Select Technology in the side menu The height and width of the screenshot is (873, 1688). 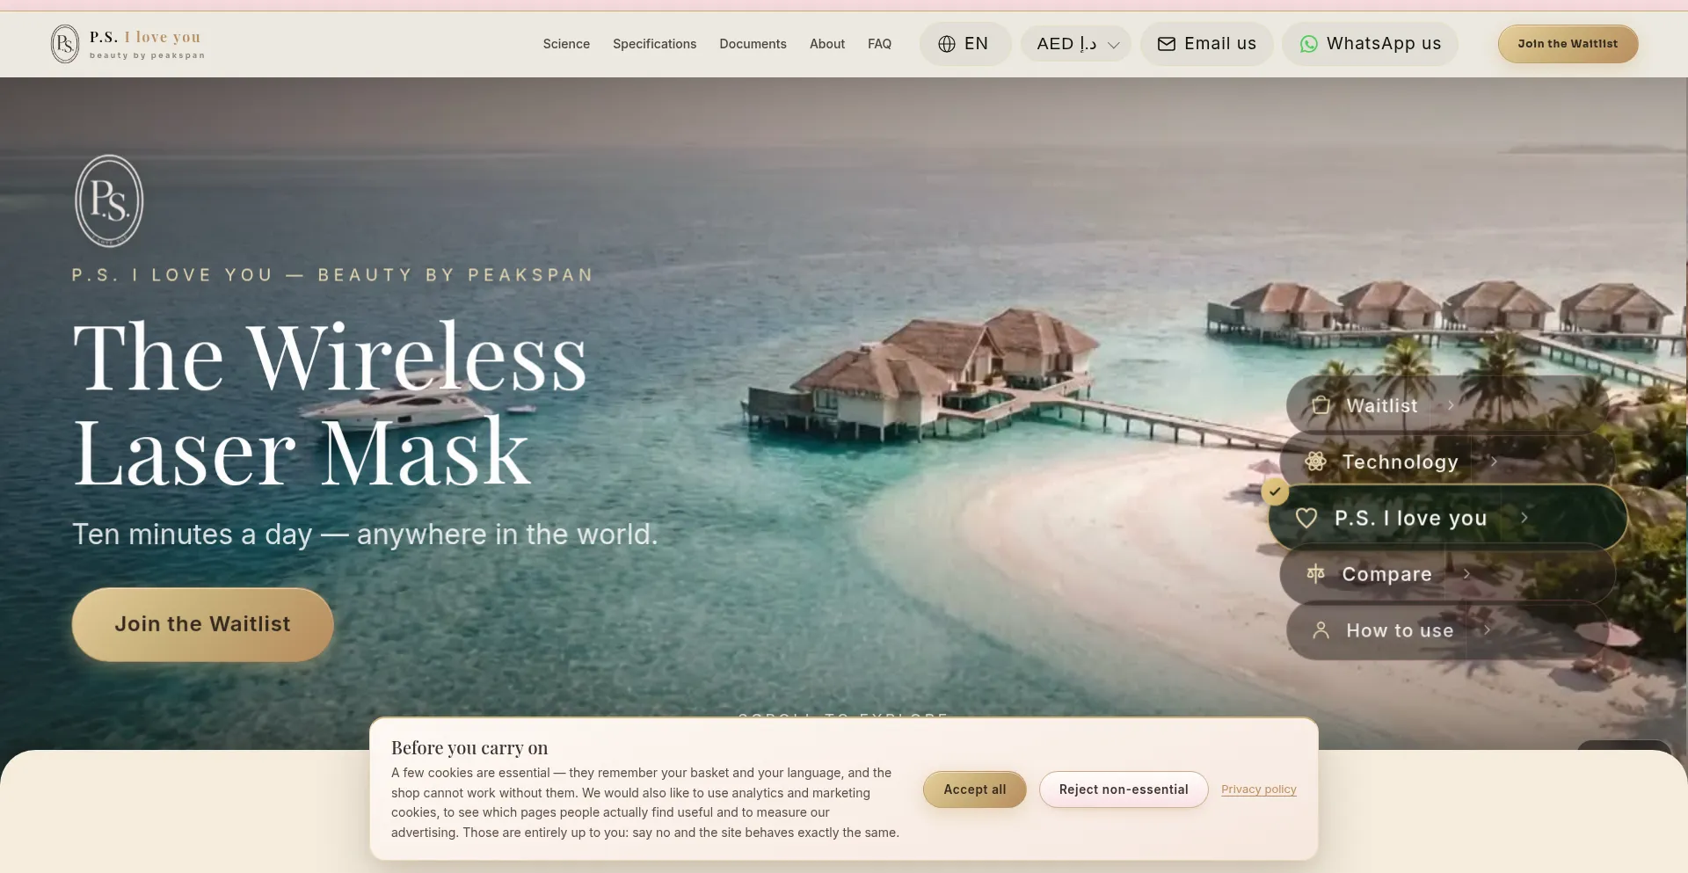pos(1447,462)
